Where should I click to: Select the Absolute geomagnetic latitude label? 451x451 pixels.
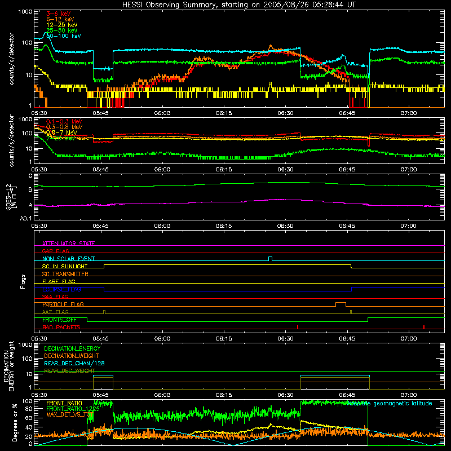(390, 403)
